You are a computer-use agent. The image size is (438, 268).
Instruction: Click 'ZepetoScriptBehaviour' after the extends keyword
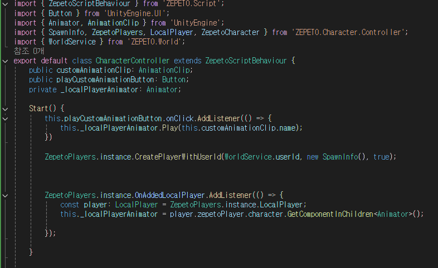click(246, 61)
